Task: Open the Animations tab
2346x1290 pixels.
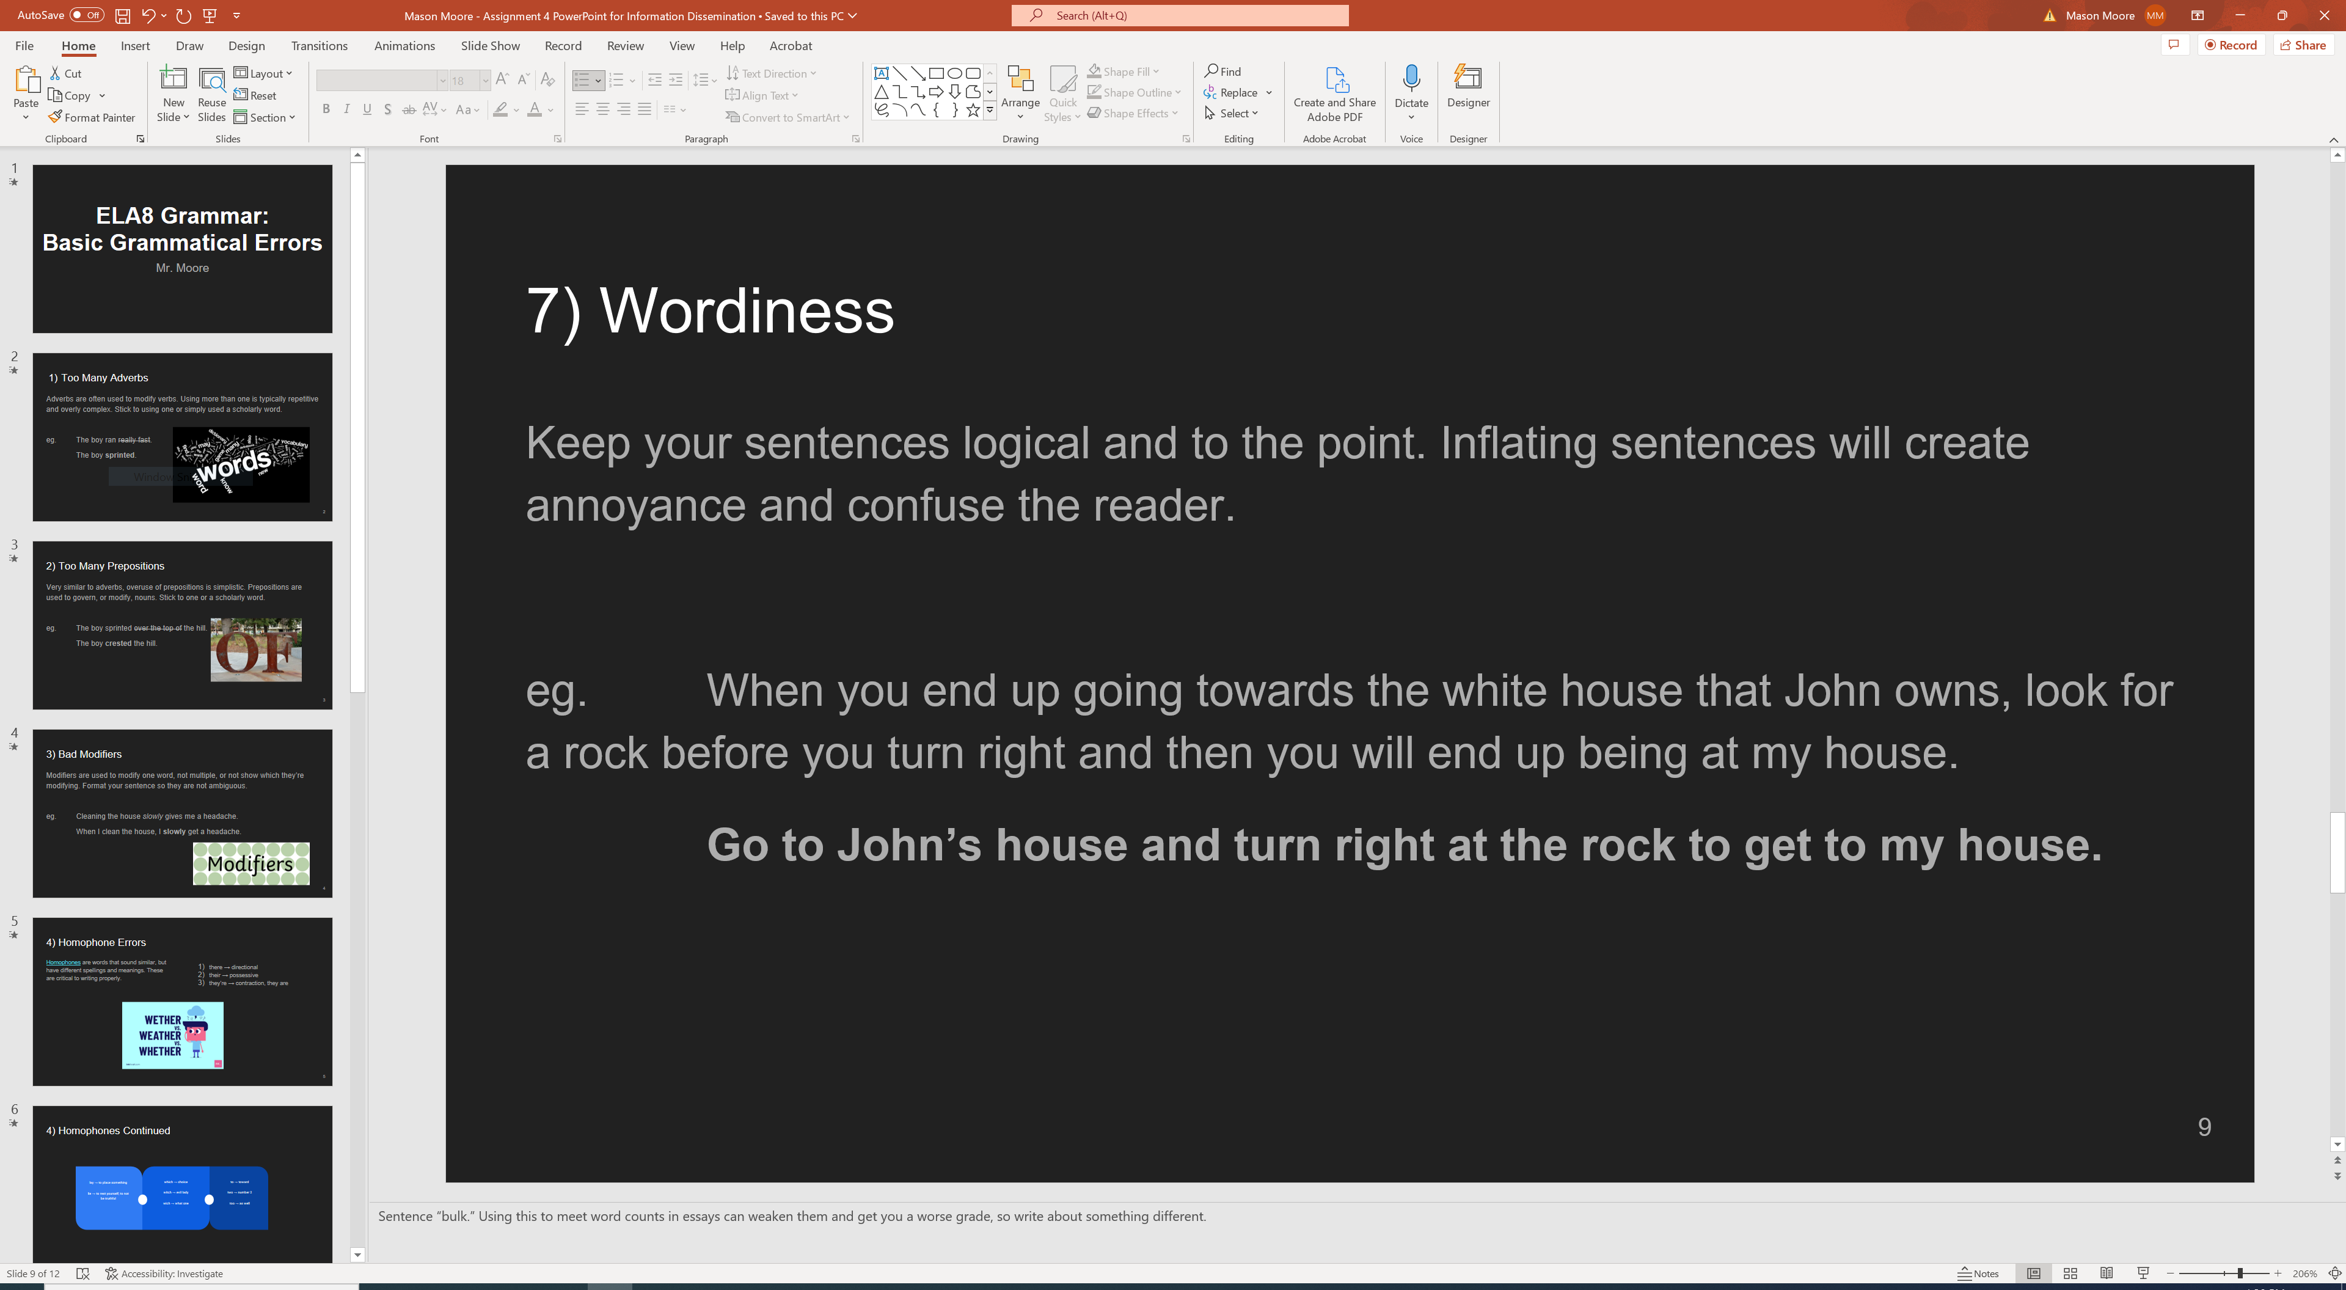Action: (404, 46)
